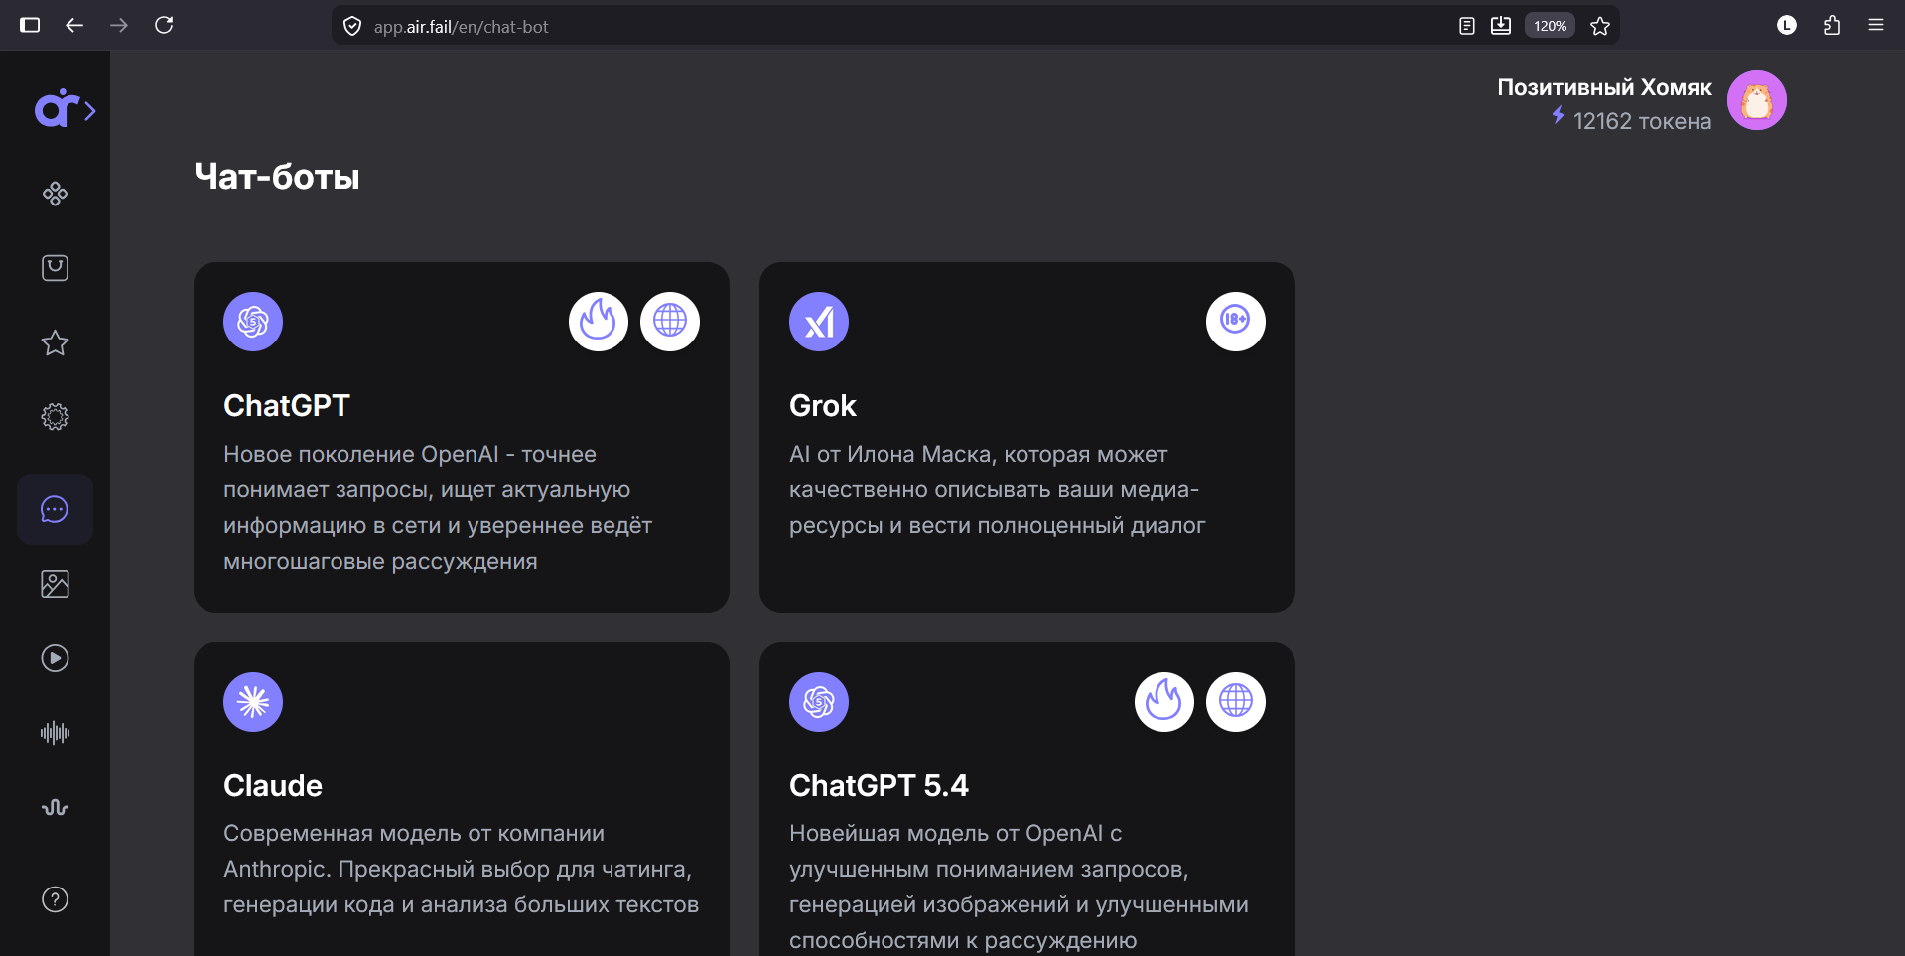Screen dimensions: 1905x956
Task: Open the Claude chat-bot title
Action: pos(273,786)
